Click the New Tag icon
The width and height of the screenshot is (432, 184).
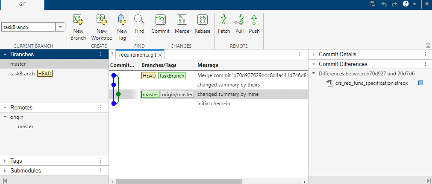tap(122, 20)
